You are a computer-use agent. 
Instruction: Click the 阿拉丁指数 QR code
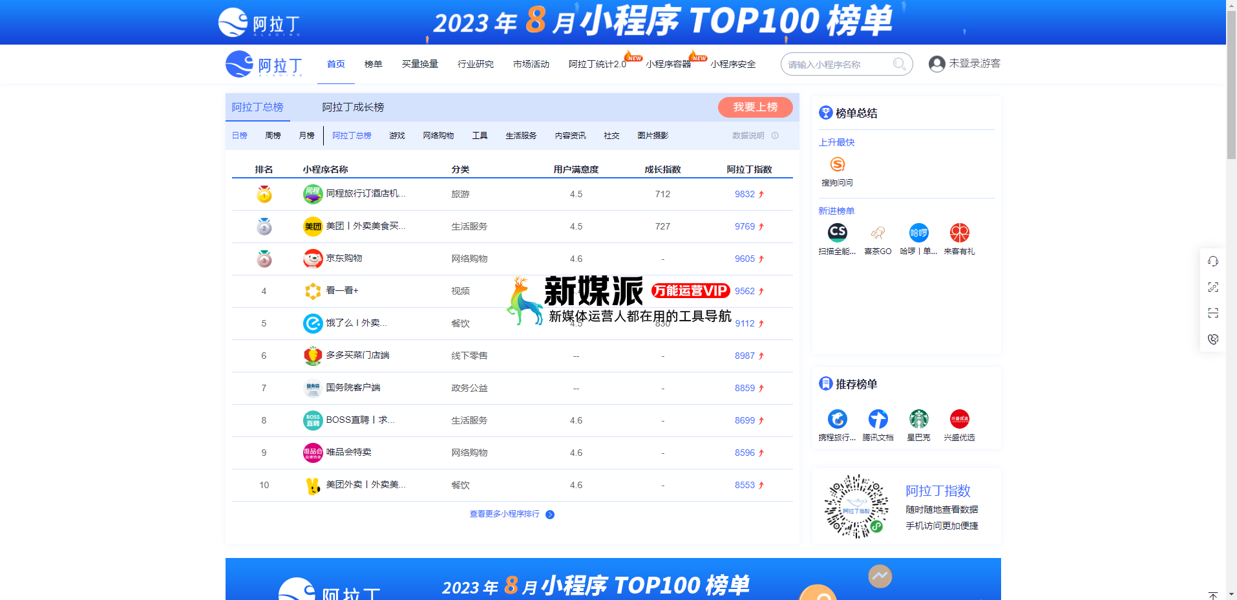coord(856,506)
